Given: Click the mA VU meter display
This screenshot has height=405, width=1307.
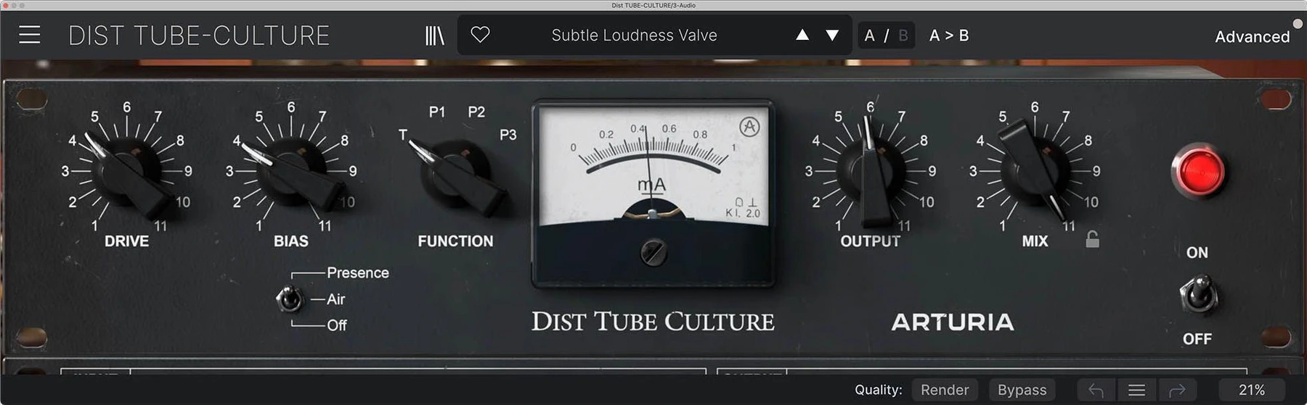Looking at the screenshot, I should point(653,193).
